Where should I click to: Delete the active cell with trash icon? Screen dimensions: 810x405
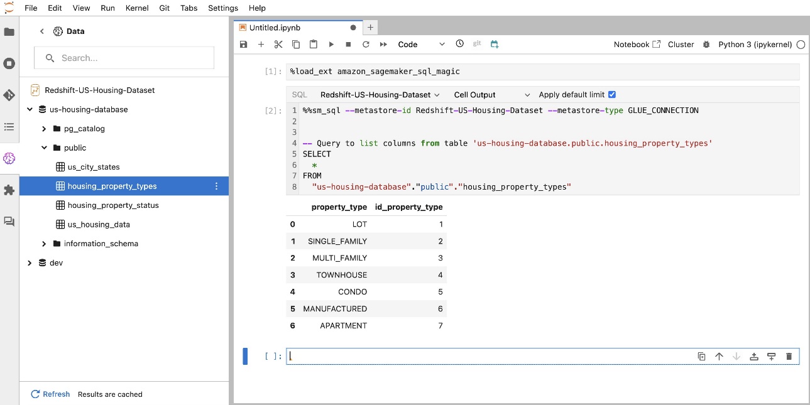click(789, 357)
